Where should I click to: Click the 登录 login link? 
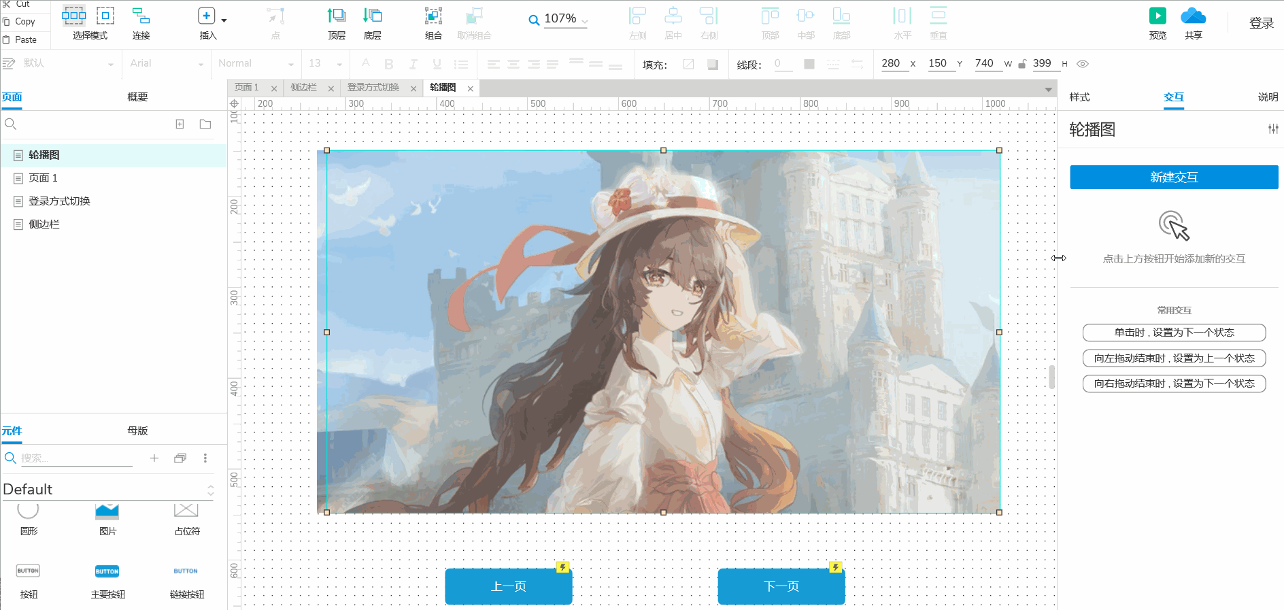coord(1262,23)
